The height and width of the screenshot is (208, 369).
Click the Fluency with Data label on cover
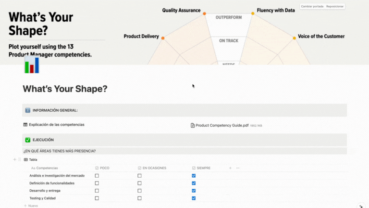276,11
